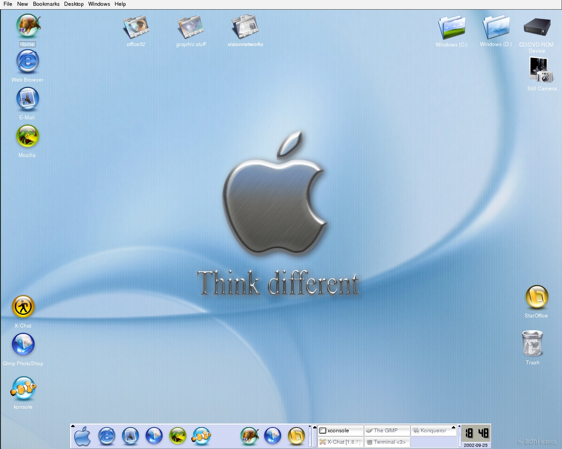562x449 pixels.
Task: Click blue Gimp icon beside StarOffice in panel
Action: 273,436
